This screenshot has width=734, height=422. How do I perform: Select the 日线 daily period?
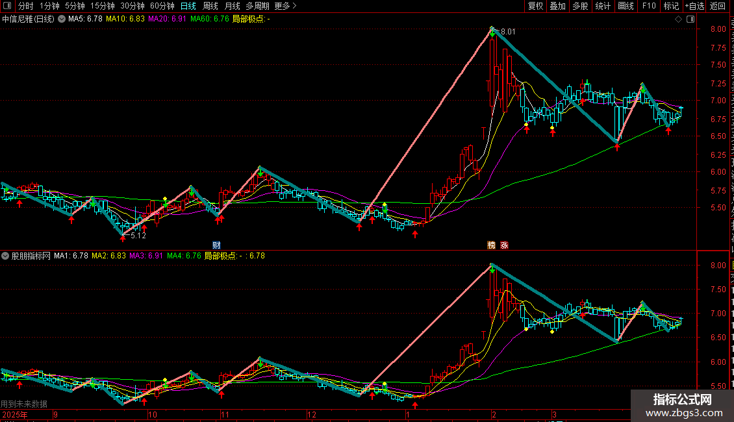[x=188, y=6]
